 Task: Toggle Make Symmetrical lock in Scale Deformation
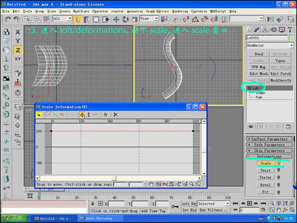pyautogui.click(x=39, y=114)
